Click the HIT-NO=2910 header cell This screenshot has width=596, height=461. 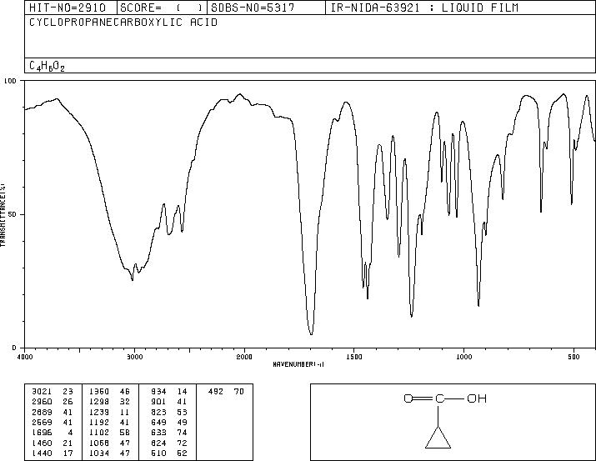[x=71, y=8]
